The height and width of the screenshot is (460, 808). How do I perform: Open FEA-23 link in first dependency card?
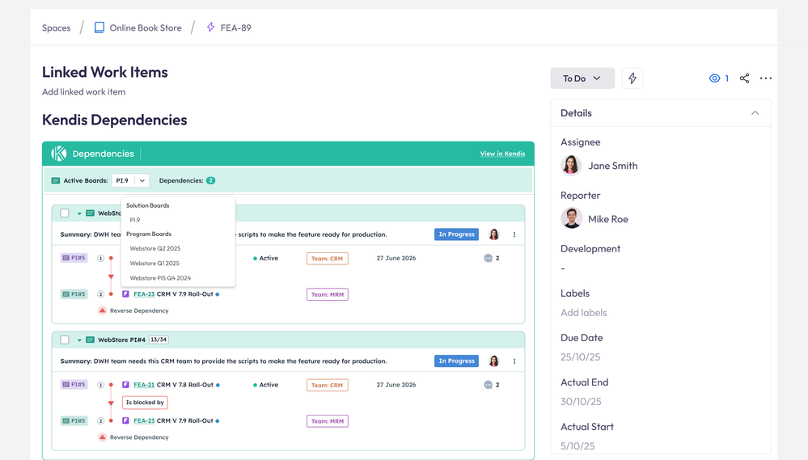click(144, 294)
